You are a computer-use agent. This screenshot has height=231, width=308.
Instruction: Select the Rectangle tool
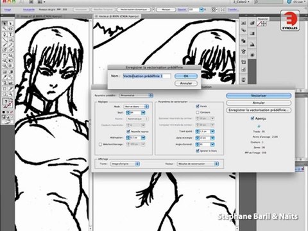10,40
